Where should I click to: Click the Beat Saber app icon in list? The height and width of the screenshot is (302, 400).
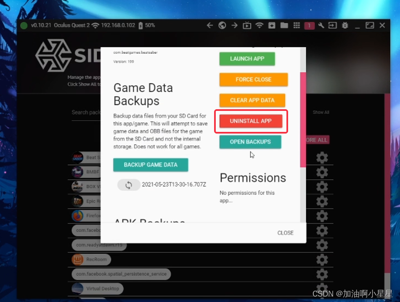click(x=77, y=158)
